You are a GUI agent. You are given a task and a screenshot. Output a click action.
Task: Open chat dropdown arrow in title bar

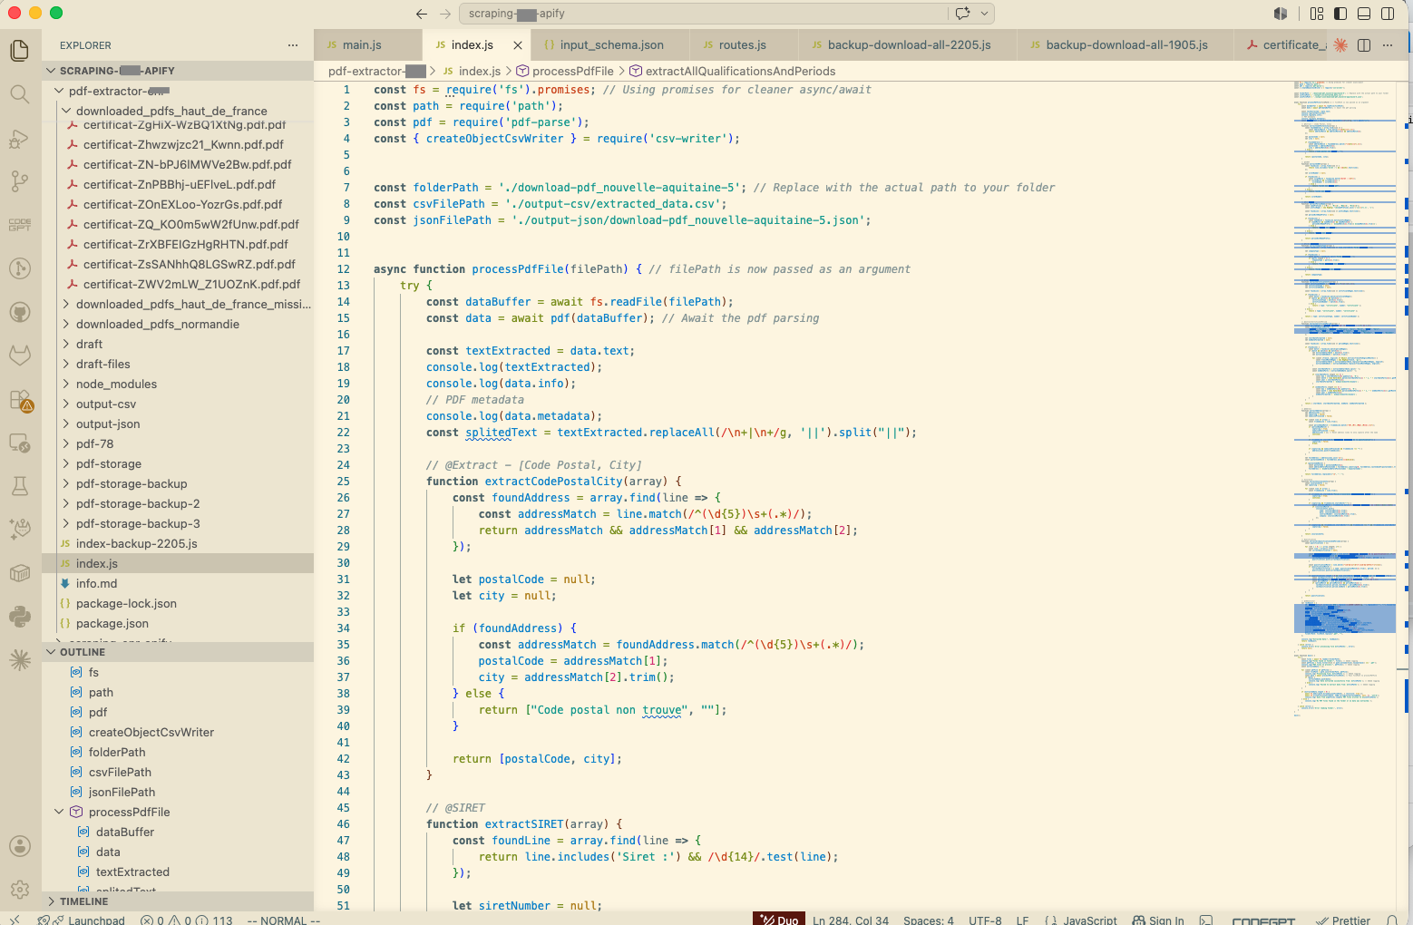click(984, 14)
